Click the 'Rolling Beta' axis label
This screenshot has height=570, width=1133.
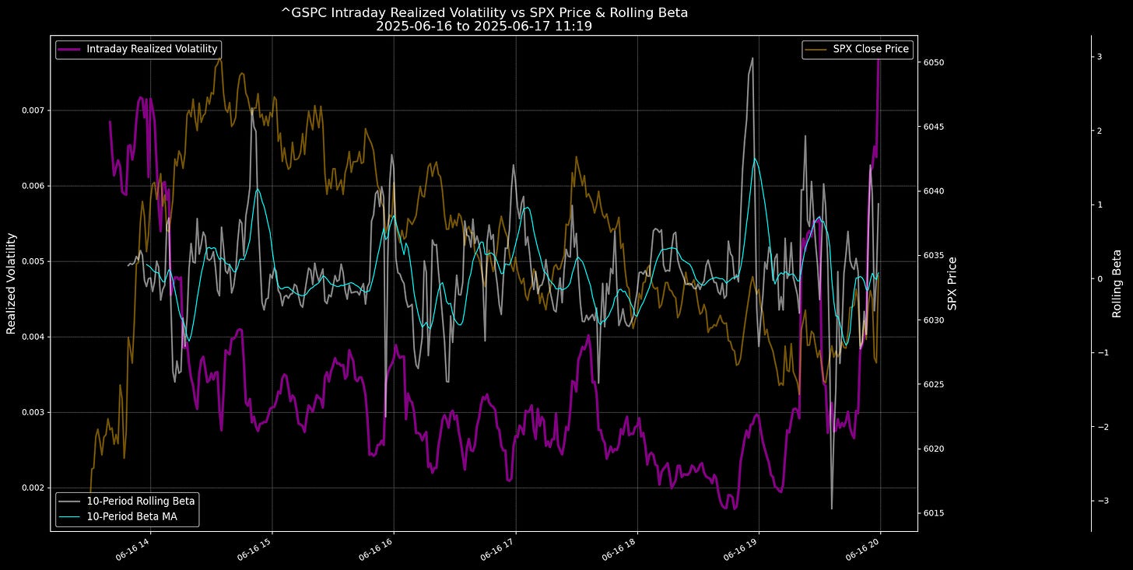[x=1117, y=283]
